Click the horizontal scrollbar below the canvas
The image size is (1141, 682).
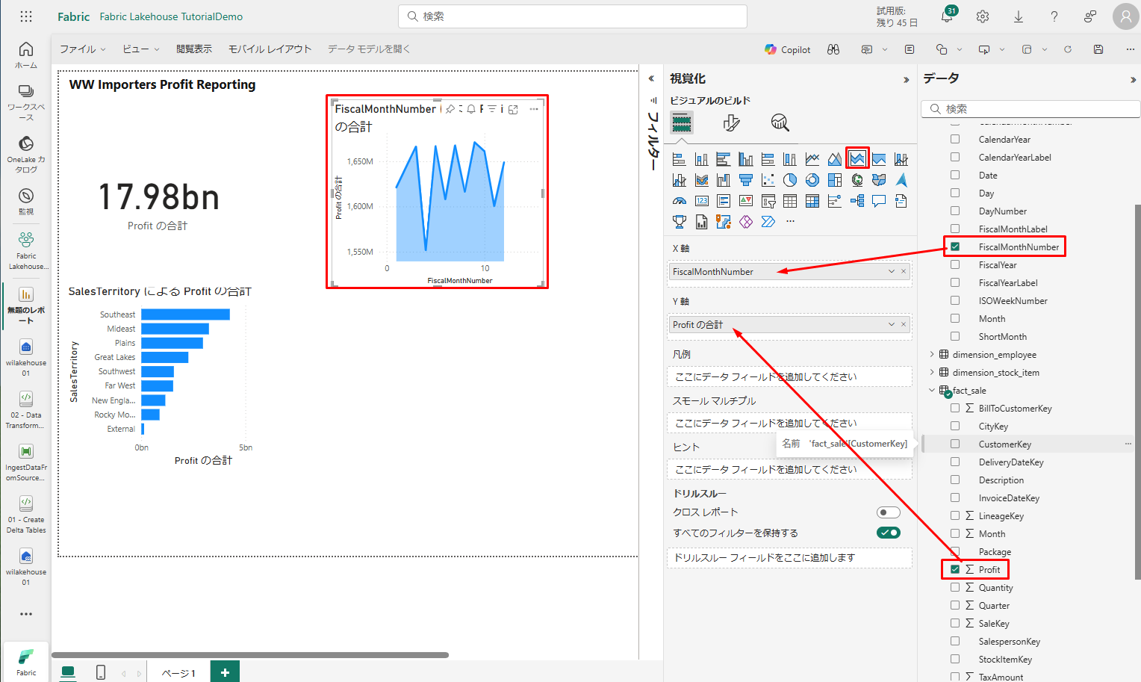(250, 655)
